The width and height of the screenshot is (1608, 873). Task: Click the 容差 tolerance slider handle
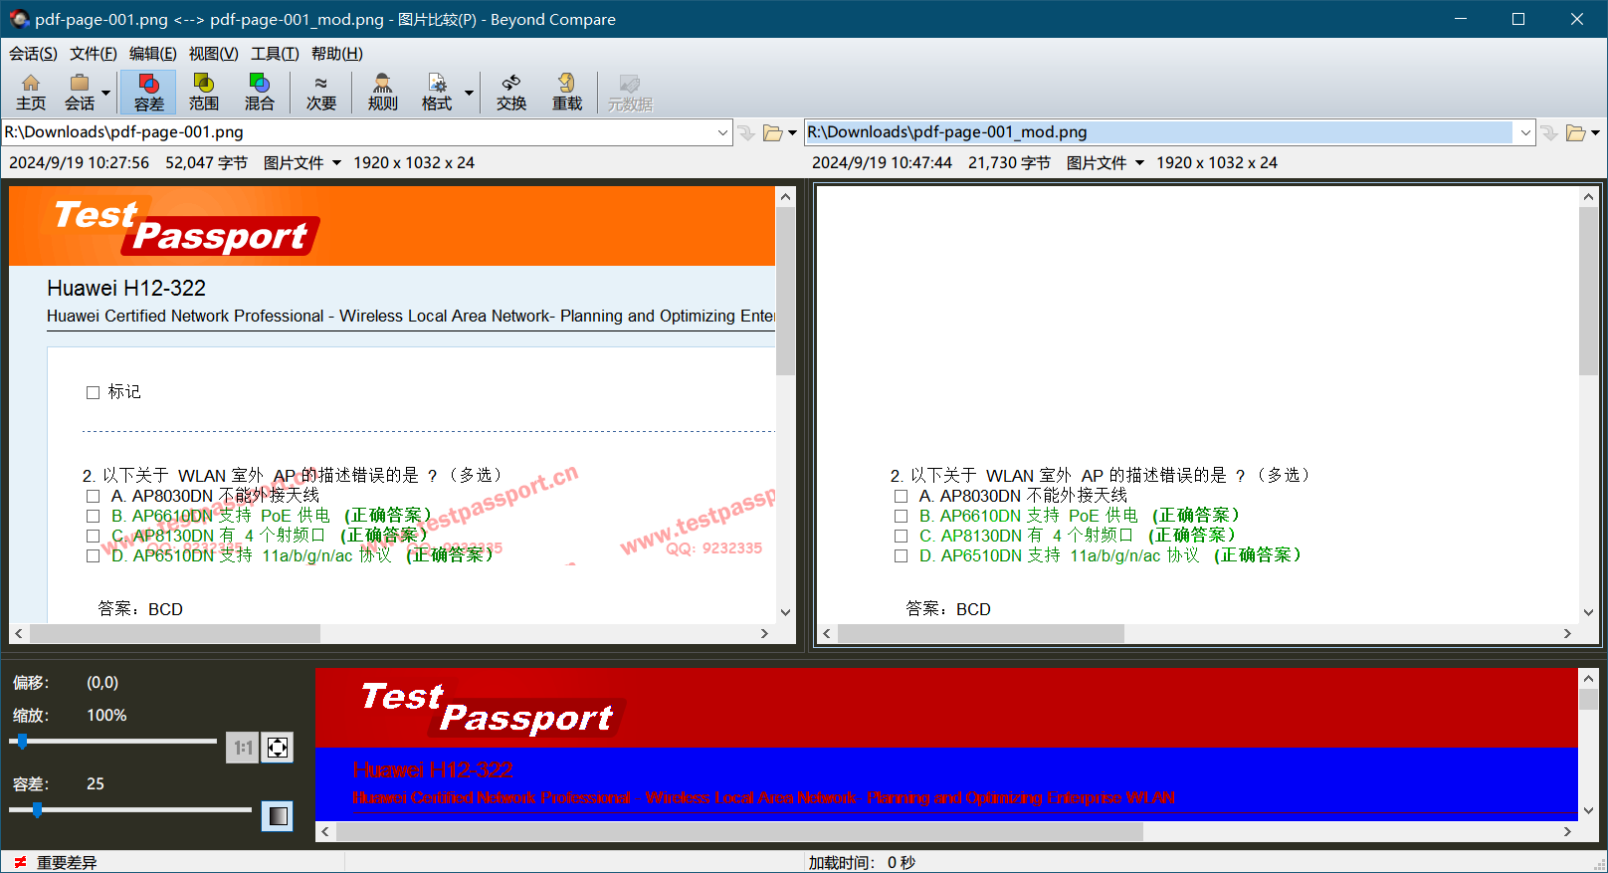(37, 810)
